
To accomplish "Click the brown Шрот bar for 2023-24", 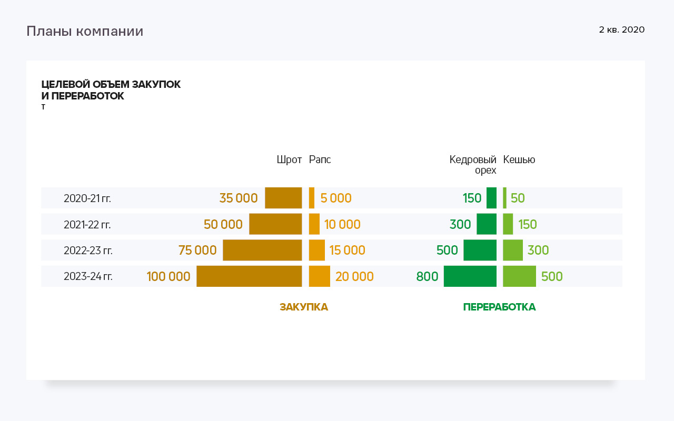I will (249, 276).
